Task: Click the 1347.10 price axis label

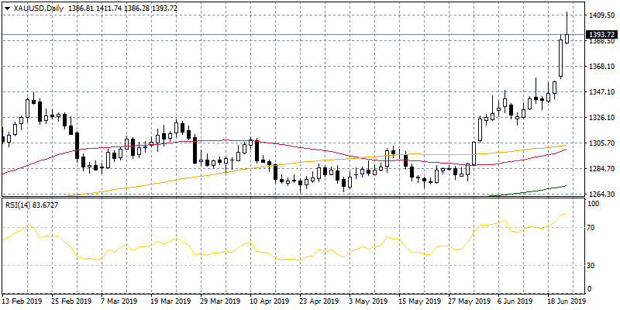Action: (601, 91)
